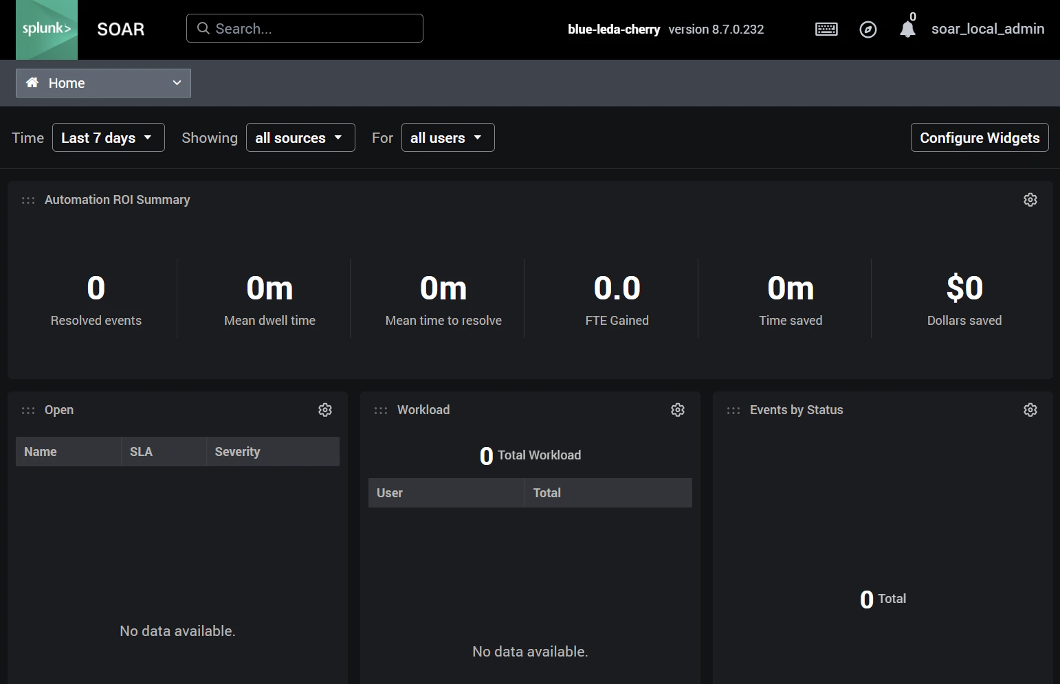
Task: Open the compass guide icon
Action: (868, 30)
